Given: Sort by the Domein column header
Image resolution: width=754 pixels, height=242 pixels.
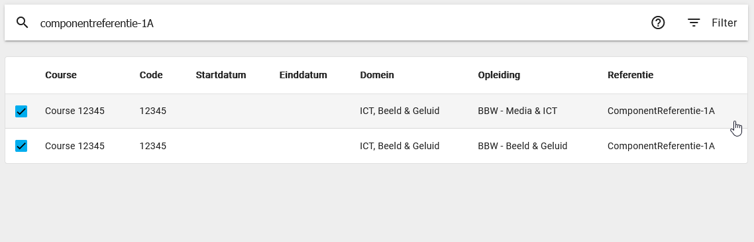Looking at the screenshot, I should pos(377,75).
